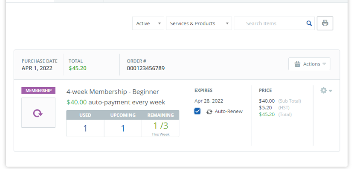Open the Services & Products dropdown

(199, 23)
